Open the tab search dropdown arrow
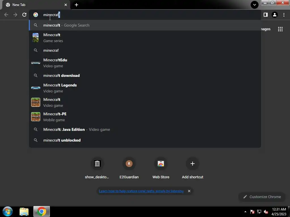This screenshot has width=290, height=217. click(255, 5)
